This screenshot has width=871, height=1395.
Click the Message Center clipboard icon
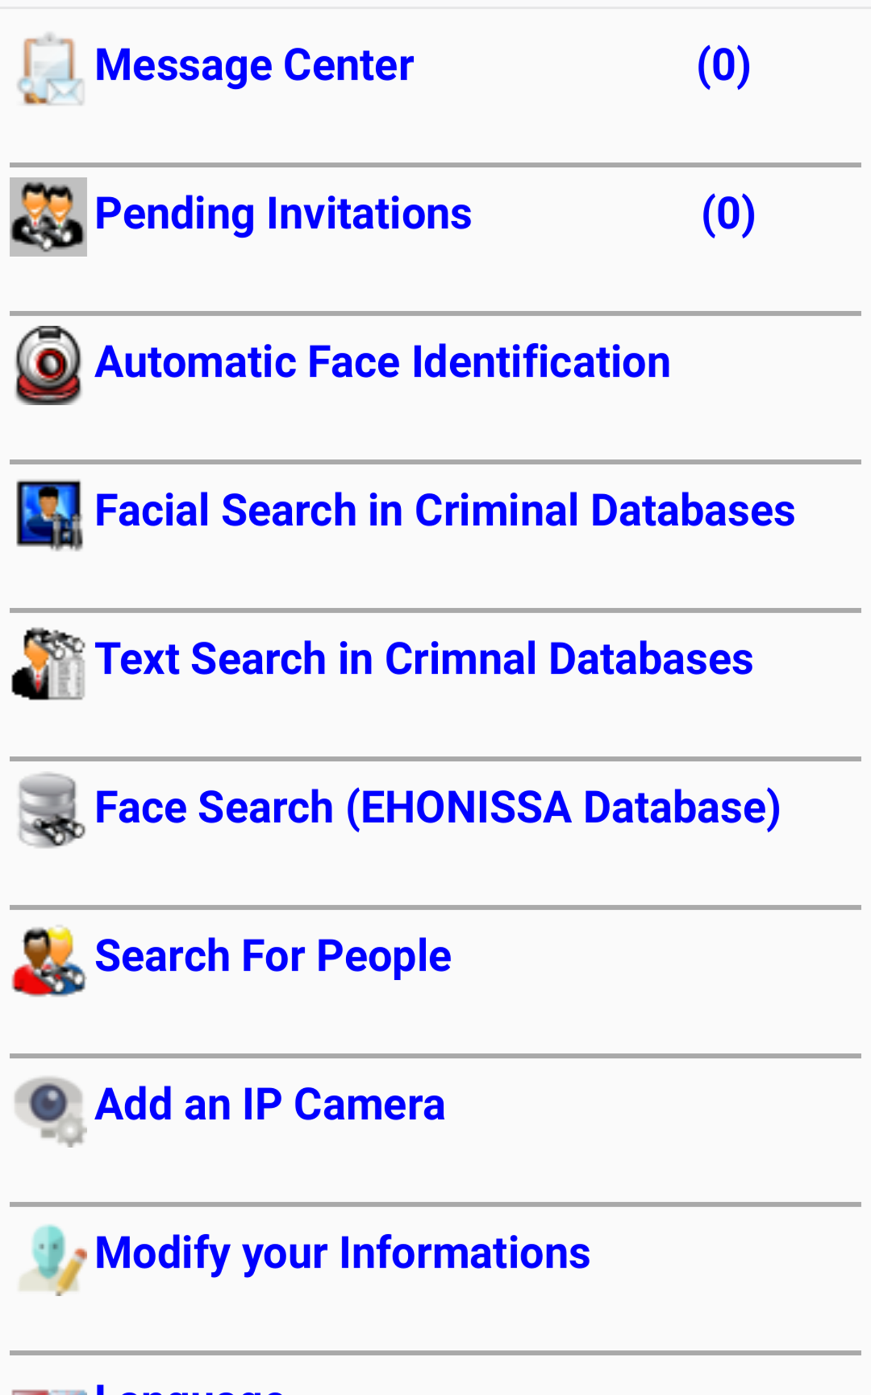point(49,69)
